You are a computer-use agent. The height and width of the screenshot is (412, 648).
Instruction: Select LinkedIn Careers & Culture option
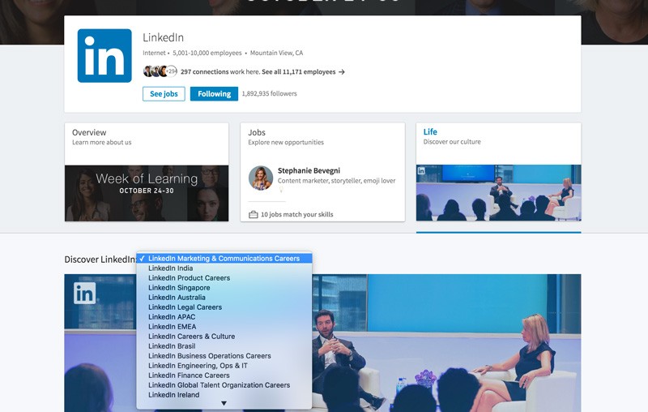[224, 337]
